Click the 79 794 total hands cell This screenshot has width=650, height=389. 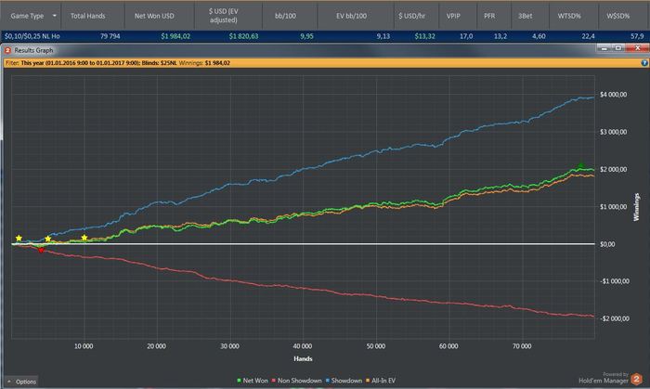pyautogui.click(x=110, y=36)
